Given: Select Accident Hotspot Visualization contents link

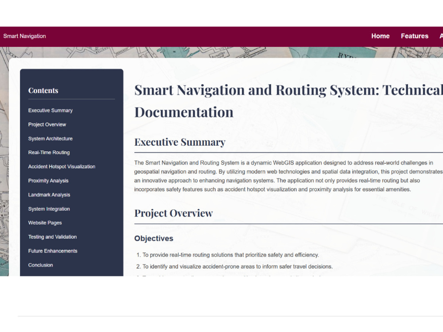Looking at the screenshot, I should [62, 166].
